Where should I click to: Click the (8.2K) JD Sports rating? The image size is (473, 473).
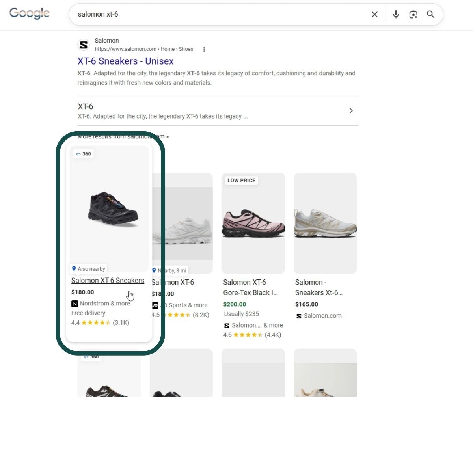[201, 315]
